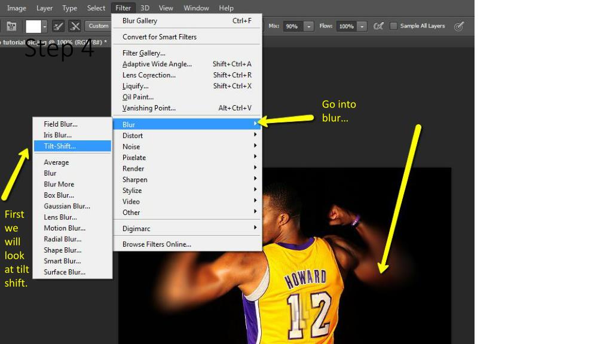Viewport: 612px width, 344px height.
Task: Click the clean brush after each stroke icon
Action: point(75,26)
